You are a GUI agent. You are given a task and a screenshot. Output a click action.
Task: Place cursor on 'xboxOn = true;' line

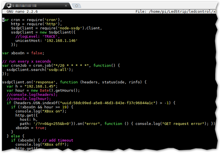[31, 128]
